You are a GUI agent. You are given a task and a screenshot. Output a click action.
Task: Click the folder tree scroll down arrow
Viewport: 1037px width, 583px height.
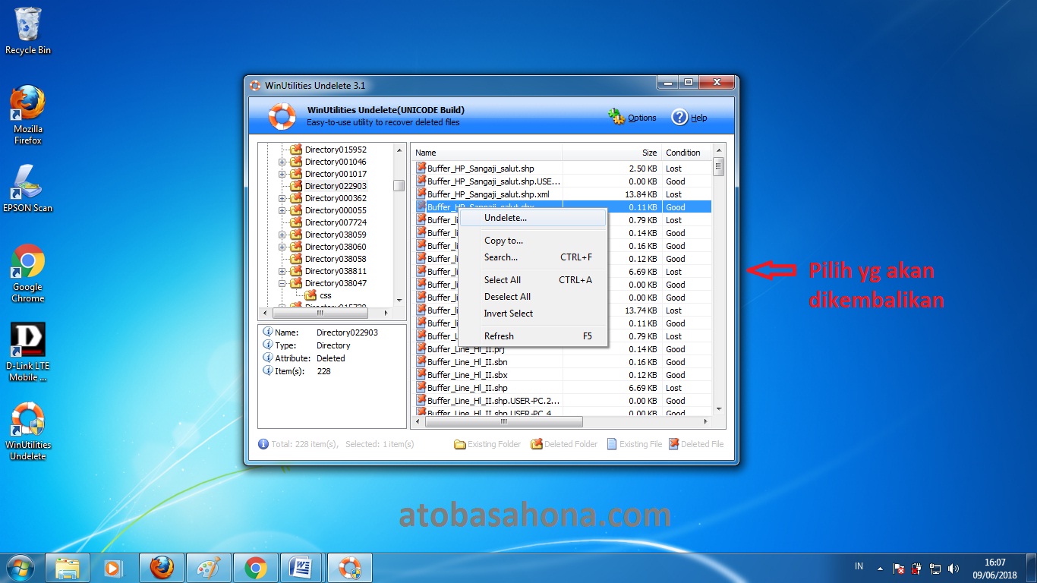[x=399, y=301]
